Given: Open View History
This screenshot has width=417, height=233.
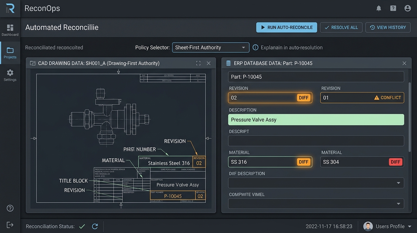Looking at the screenshot, I should (x=388, y=27).
